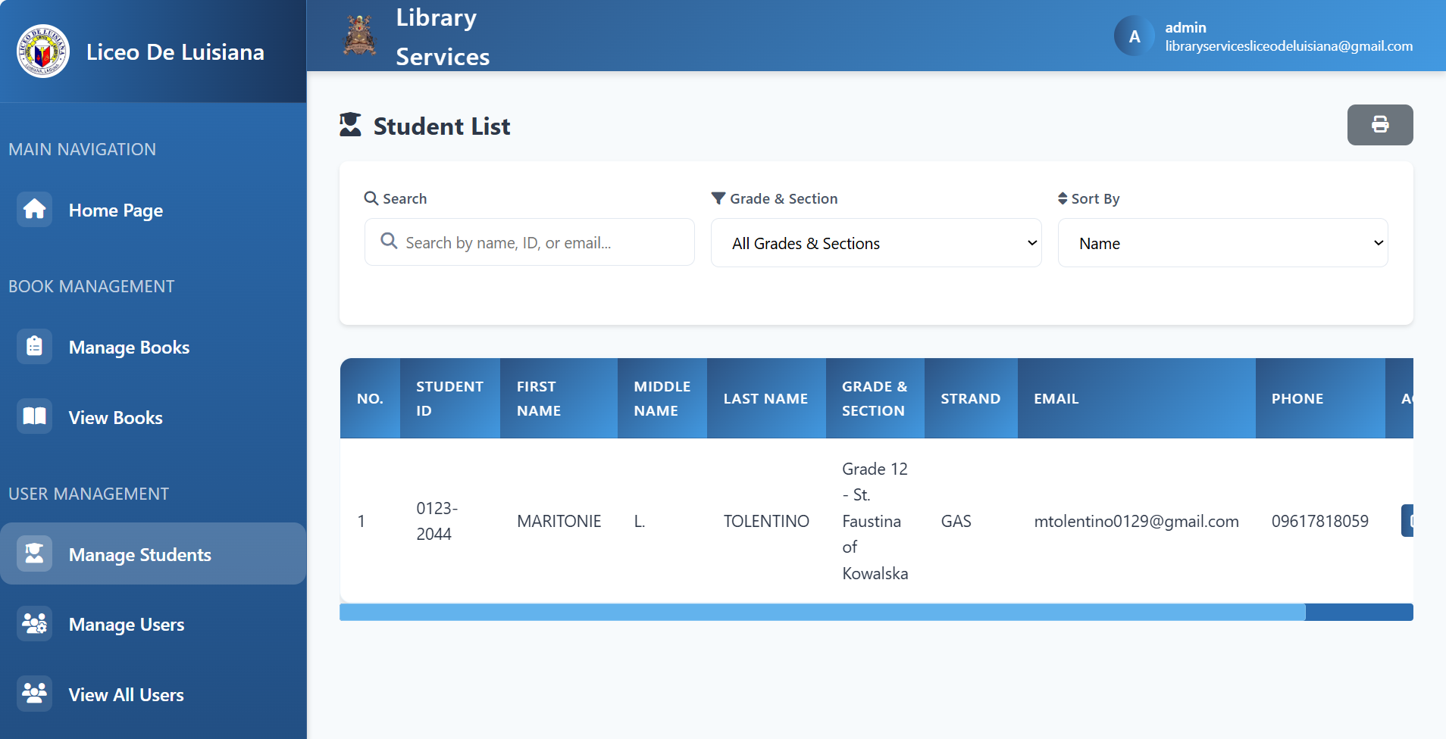Select the house icon beside Home Page
The height and width of the screenshot is (739, 1446).
pos(34,210)
